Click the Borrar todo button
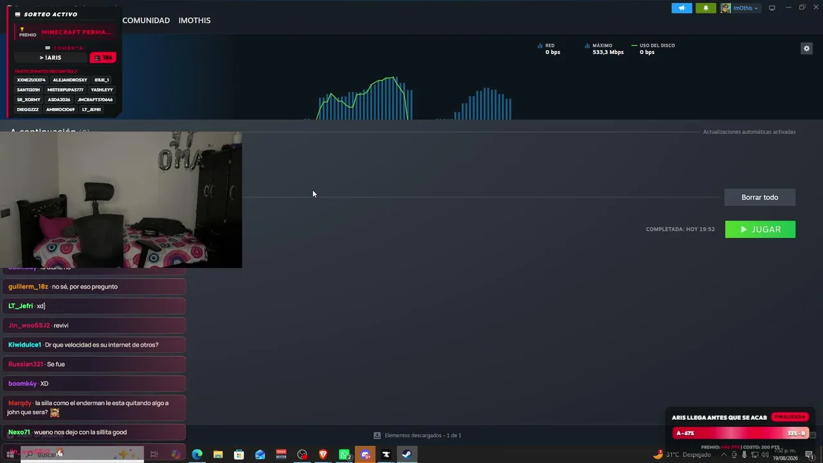The width and height of the screenshot is (823, 463). click(x=760, y=197)
